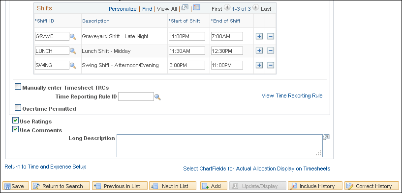Screen dimensions: 402x193
Task: Click Include History button
Action: click(x=315, y=186)
